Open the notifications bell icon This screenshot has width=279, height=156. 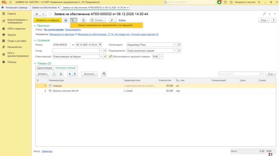point(219,2)
